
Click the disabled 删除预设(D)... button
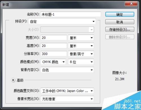pos(120,37)
